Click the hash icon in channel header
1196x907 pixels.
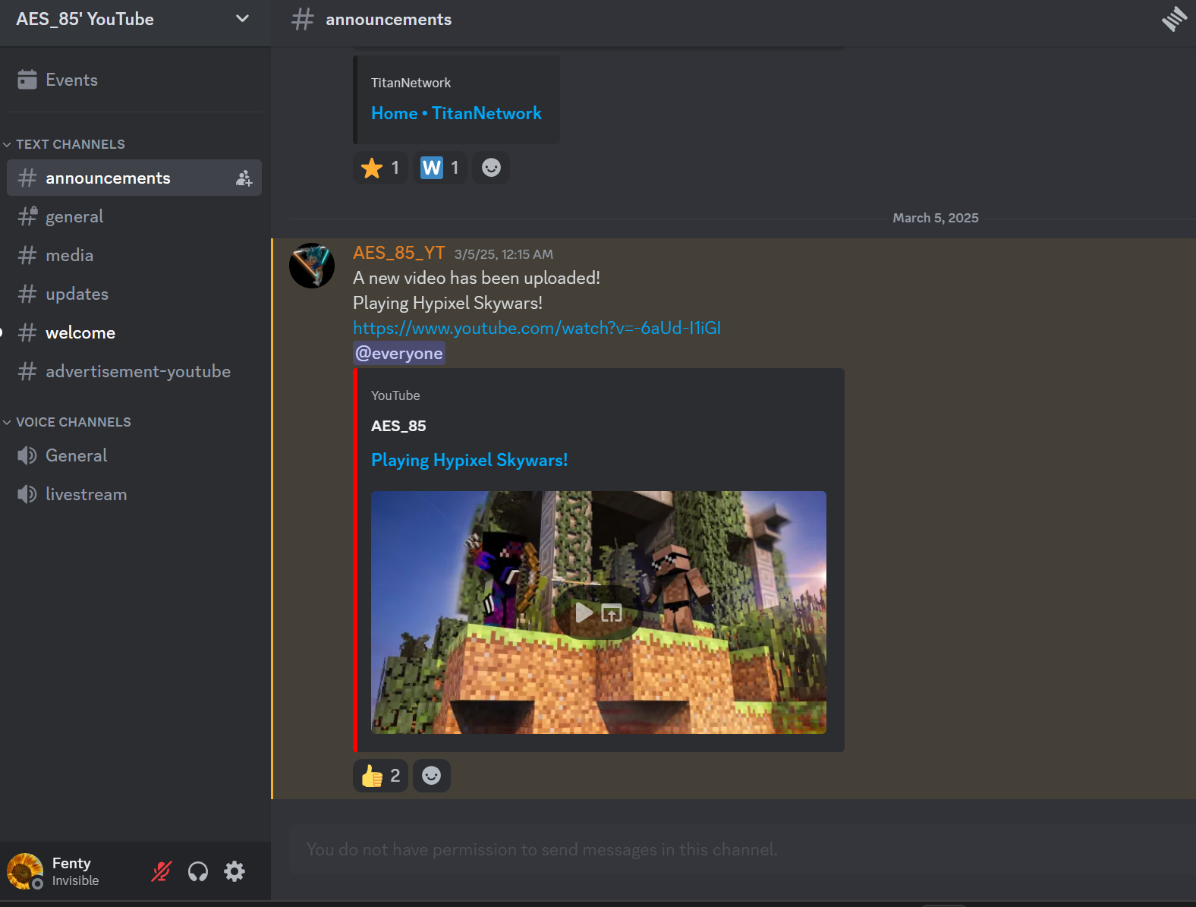302,19
